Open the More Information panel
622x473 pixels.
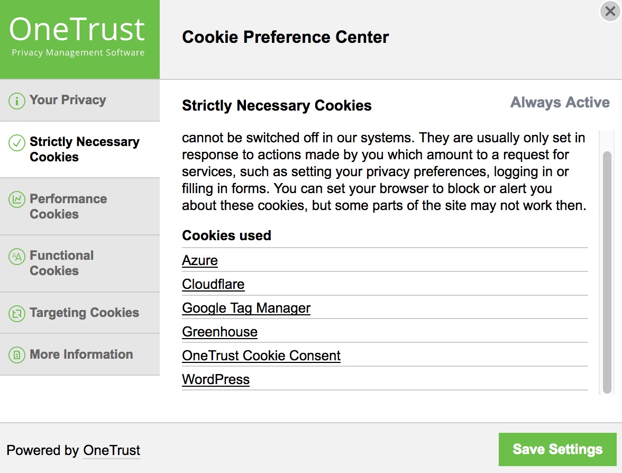(80, 354)
